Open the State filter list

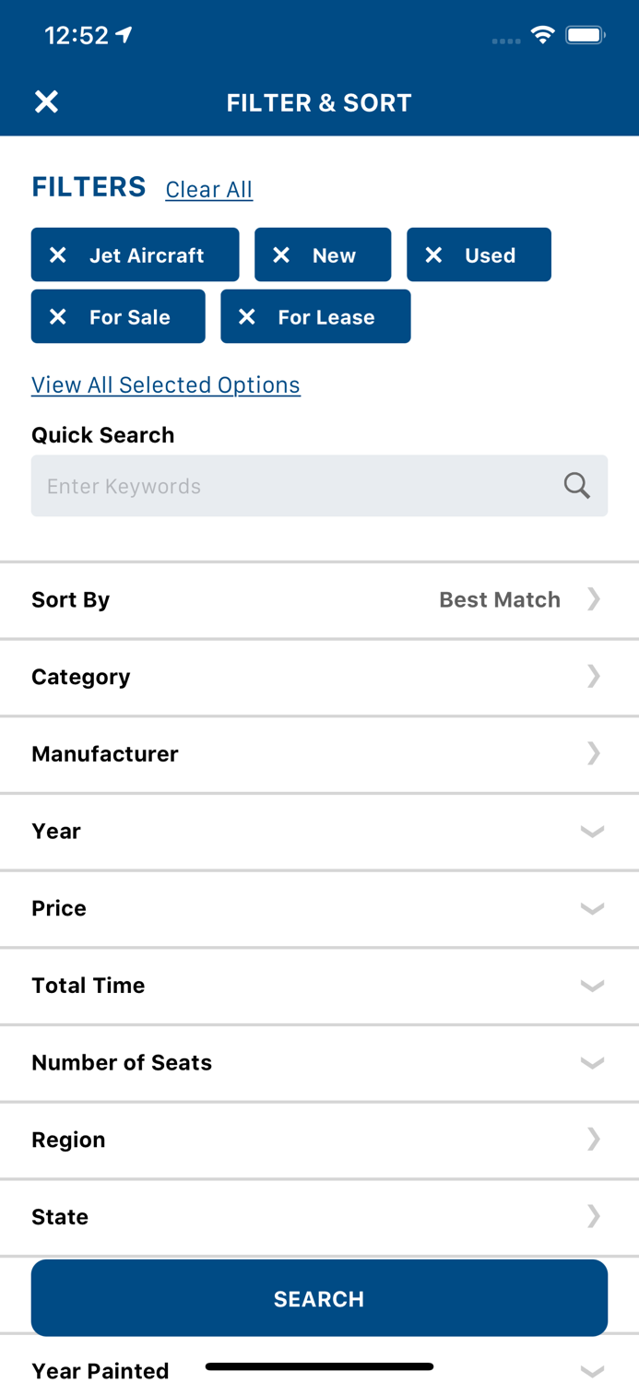(319, 1217)
